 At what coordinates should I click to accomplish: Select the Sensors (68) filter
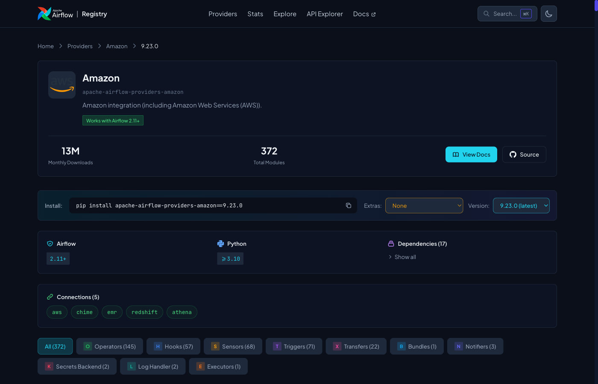point(233,346)
